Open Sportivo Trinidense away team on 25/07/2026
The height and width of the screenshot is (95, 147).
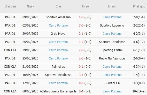[112, 42]
